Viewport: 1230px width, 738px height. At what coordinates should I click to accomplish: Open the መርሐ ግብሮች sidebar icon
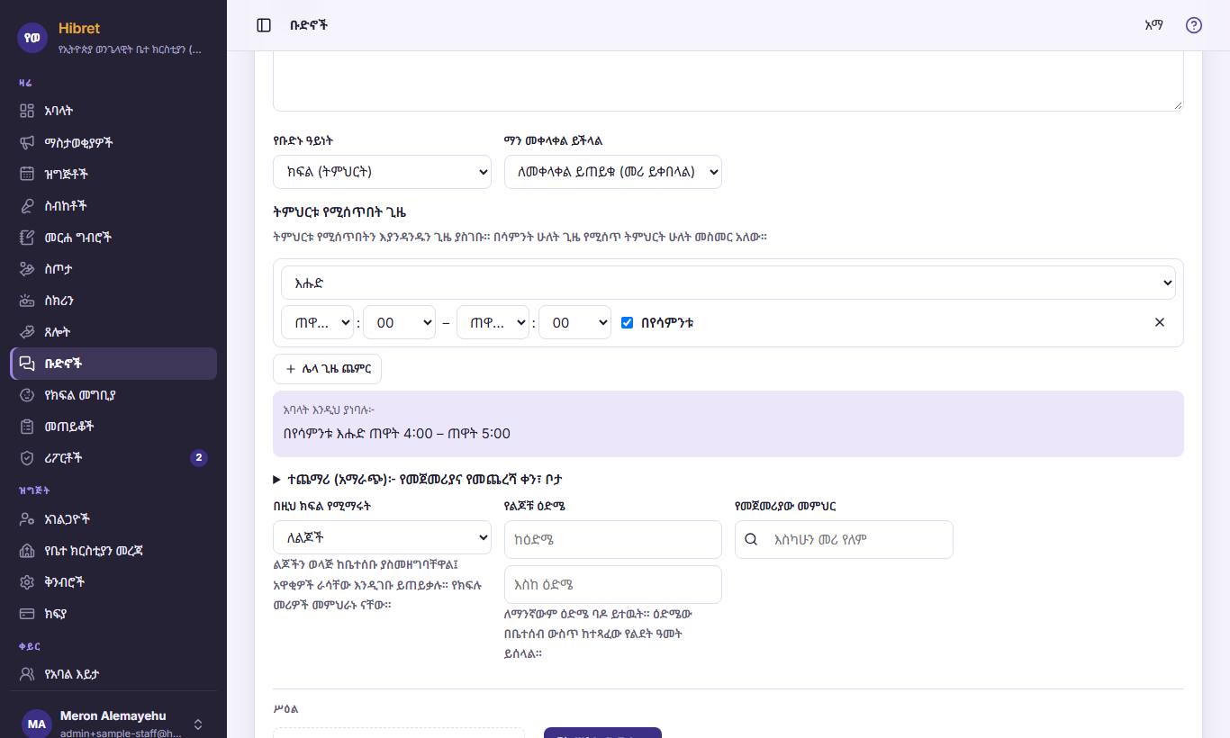[27, 238]
